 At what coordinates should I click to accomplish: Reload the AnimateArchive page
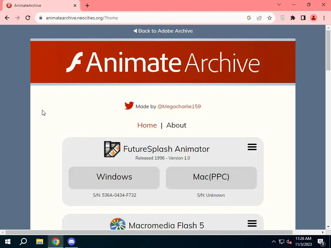pyautogui.click(x=28, y=18)
